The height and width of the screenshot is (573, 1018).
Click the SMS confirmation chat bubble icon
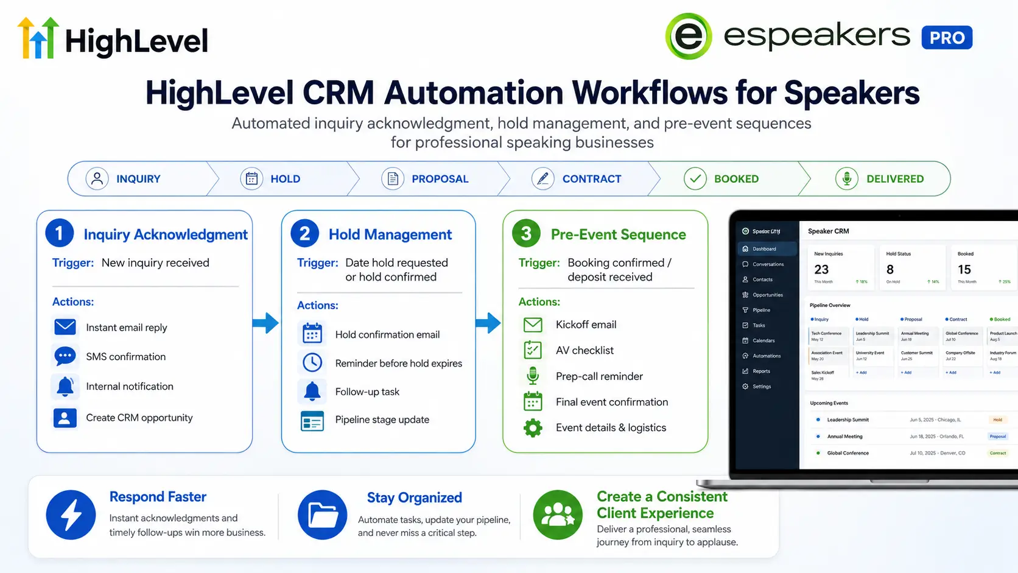click(x=65, y=356)
